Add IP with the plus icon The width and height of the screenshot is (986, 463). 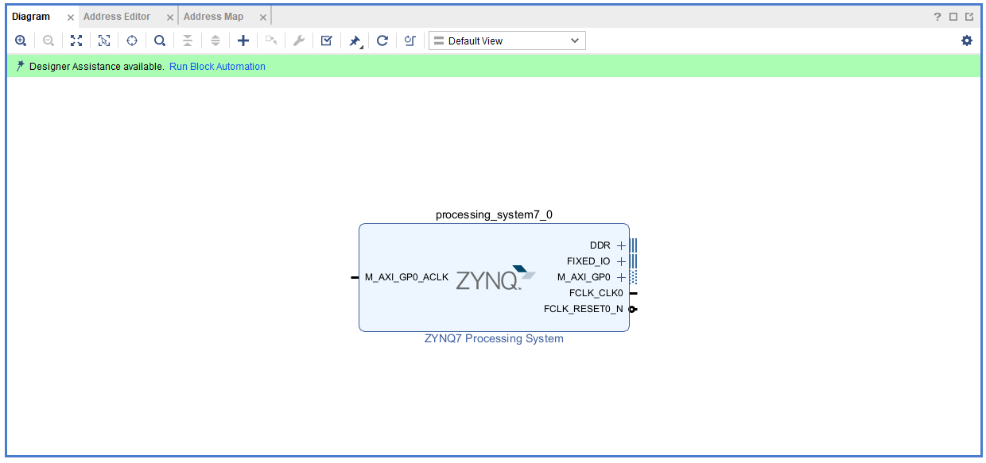coord(243,41)
